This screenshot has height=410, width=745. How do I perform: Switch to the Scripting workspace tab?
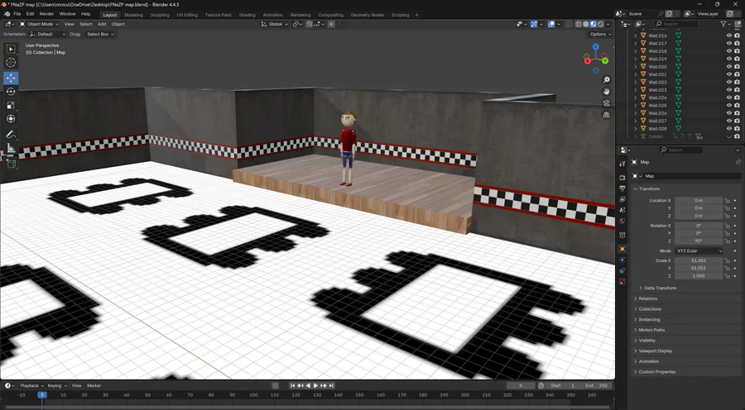[400, 15]
